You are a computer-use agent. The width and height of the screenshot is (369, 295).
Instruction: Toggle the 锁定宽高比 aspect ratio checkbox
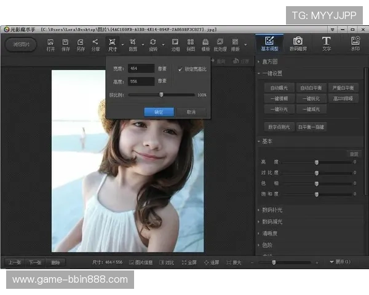click(180, 69)
